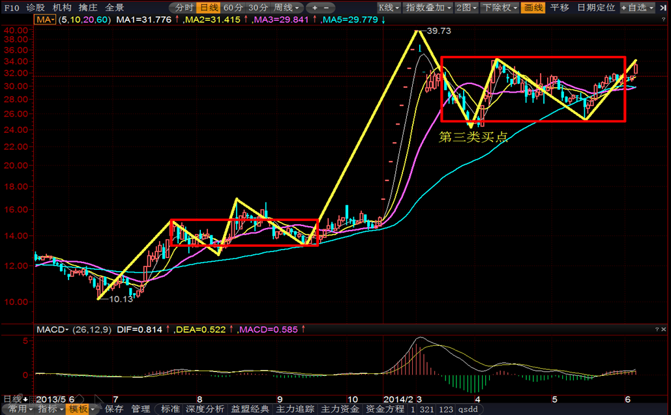
Task: Click the 10.13 low price label
Action: [x=121, y=299]
